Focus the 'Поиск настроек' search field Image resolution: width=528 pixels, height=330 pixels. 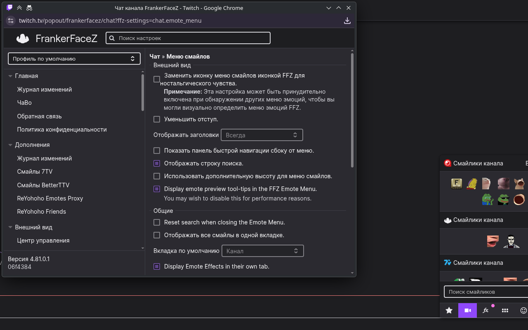pyautogui.click(x=188, y=38)
